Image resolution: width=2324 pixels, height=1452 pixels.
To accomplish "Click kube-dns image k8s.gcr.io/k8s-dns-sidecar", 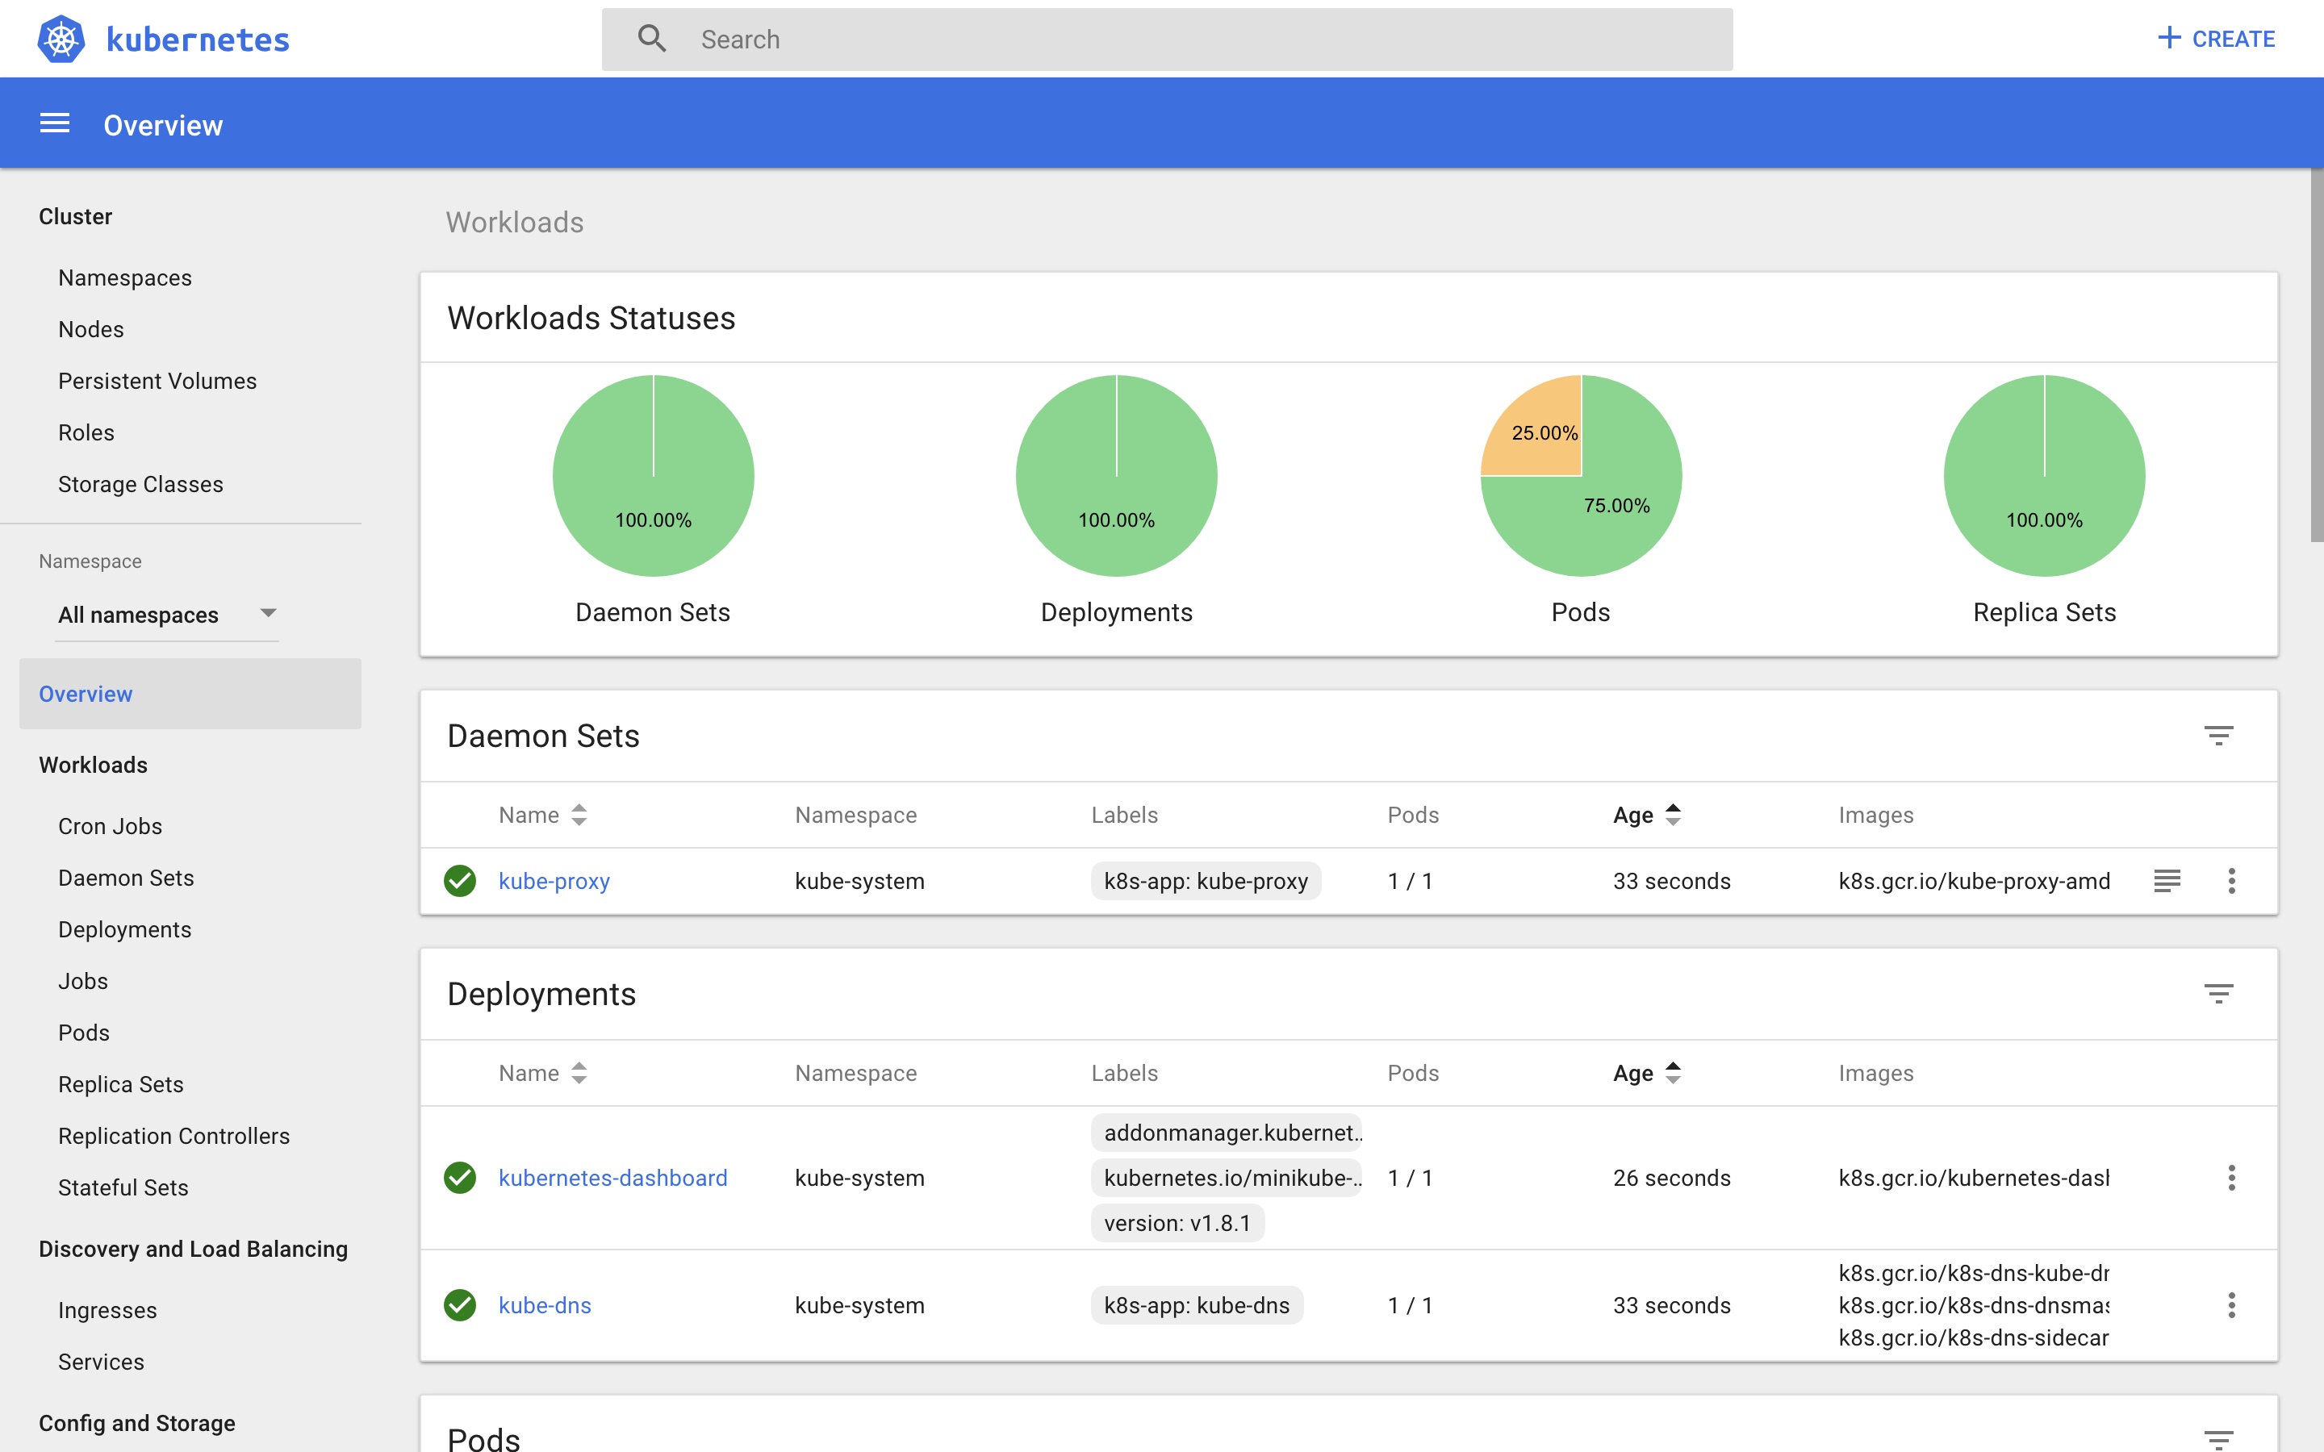I will pyautogui.click(x=1974, y=1337).
